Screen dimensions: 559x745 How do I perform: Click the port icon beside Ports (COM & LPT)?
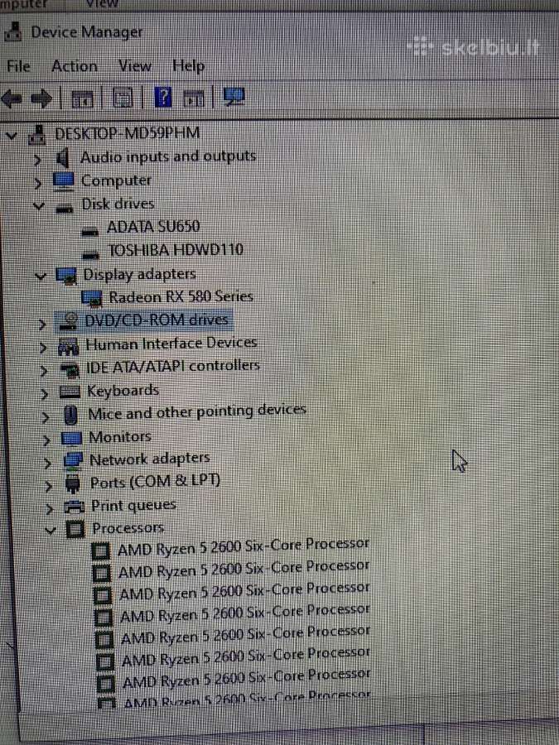71,483
